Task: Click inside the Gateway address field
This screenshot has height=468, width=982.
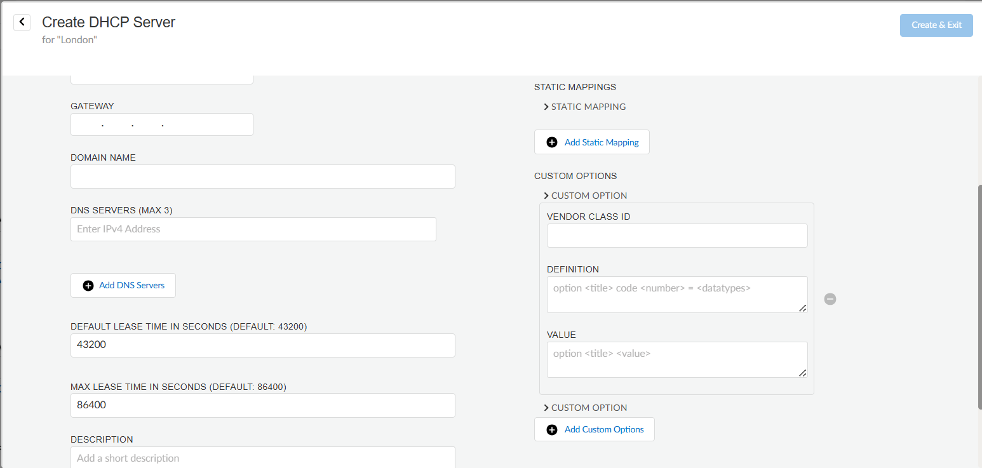Action: 161,124
